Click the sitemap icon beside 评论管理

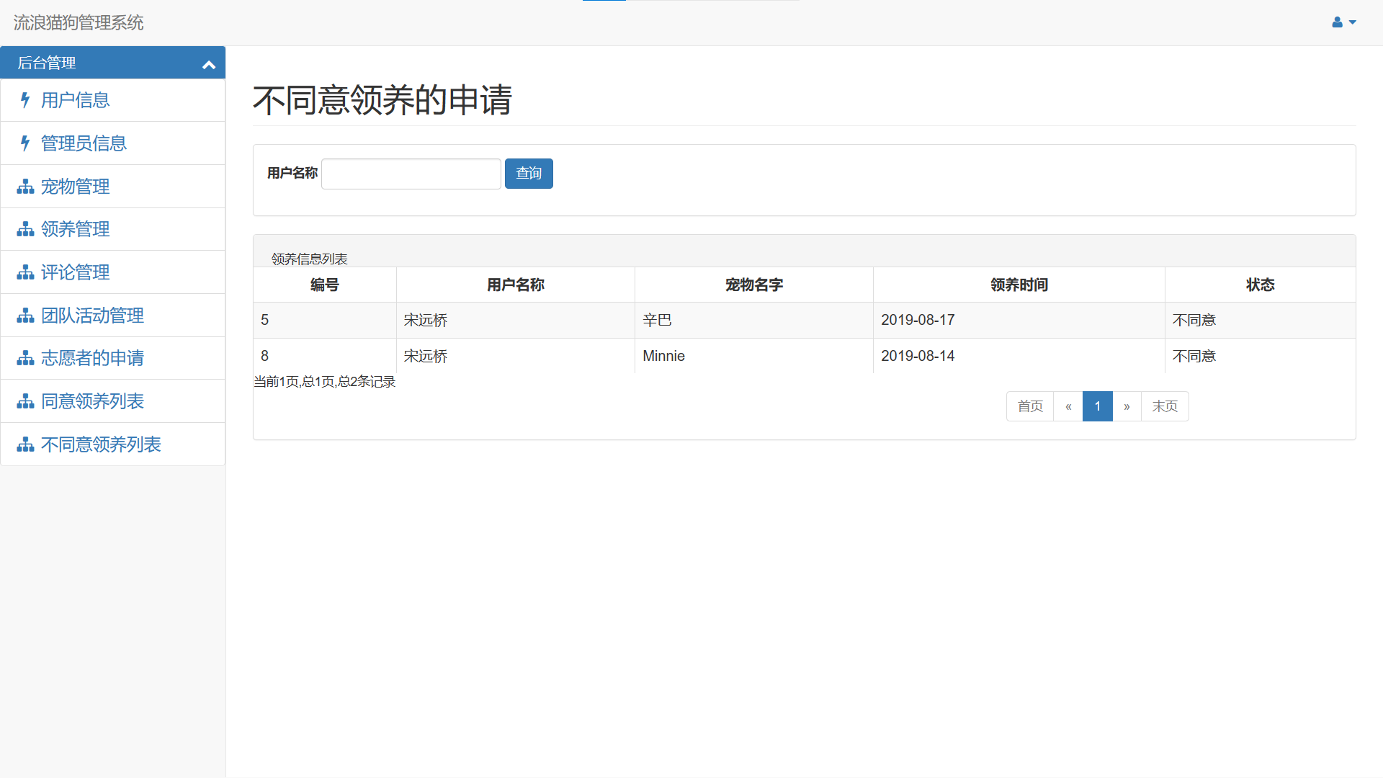(x=25, y=272)
